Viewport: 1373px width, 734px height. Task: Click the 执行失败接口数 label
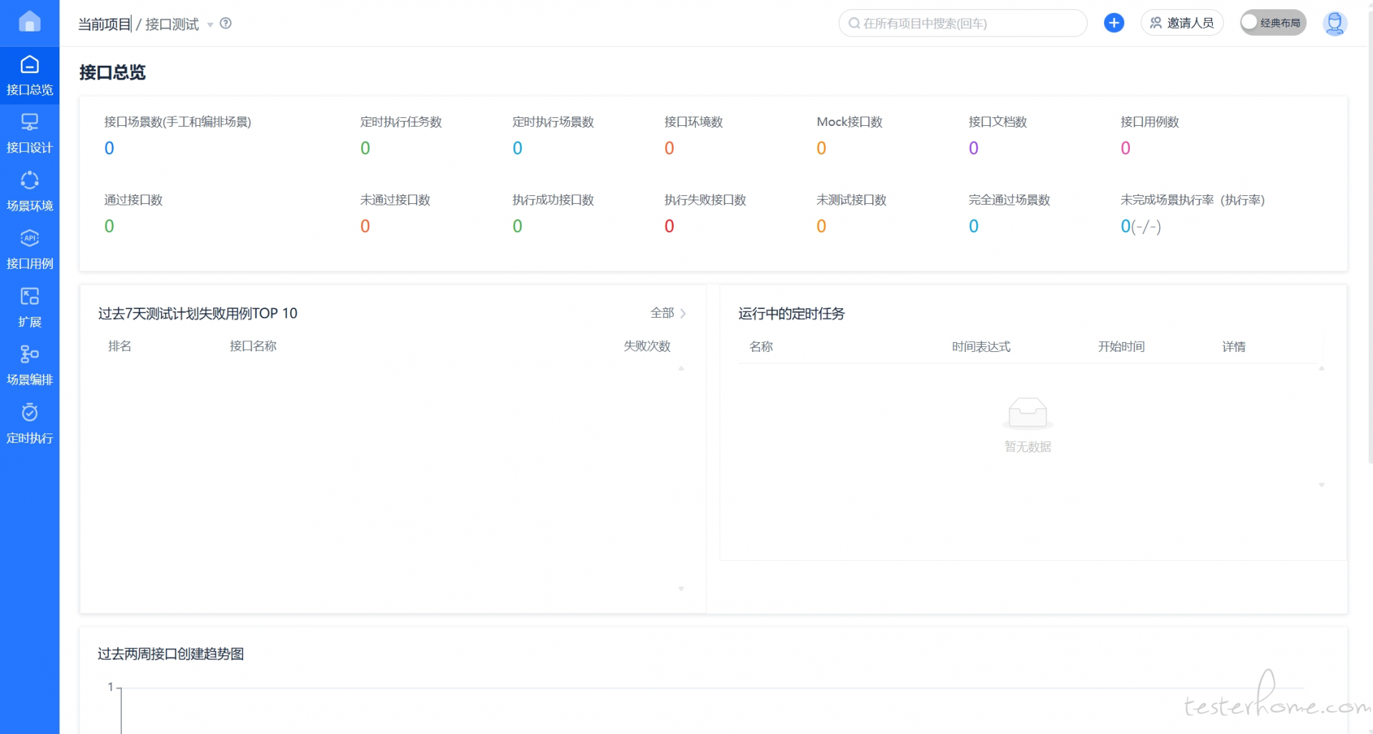705,200
